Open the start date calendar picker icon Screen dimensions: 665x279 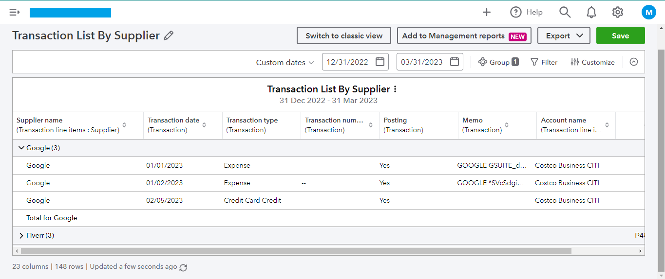380,62
